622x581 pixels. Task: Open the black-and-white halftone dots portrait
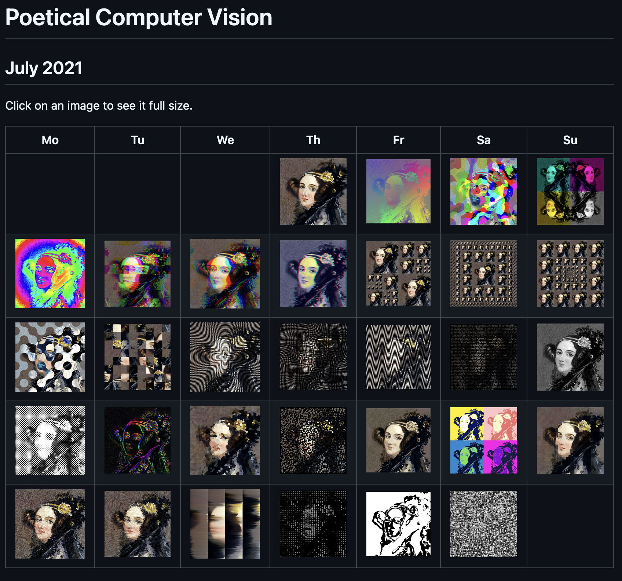50,441
